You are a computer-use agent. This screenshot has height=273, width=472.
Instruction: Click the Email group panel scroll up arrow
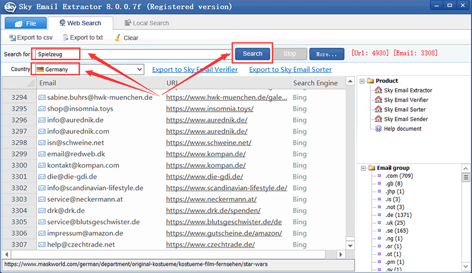pos(466,168)
